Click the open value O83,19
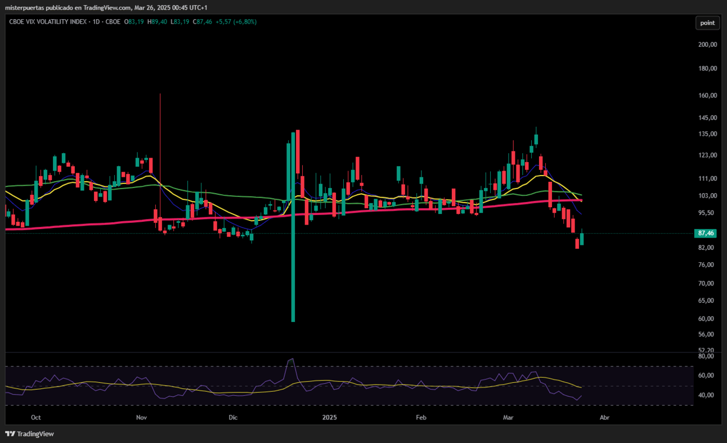Viewport: 727px width, 443px height. click(x=134, y=22)
